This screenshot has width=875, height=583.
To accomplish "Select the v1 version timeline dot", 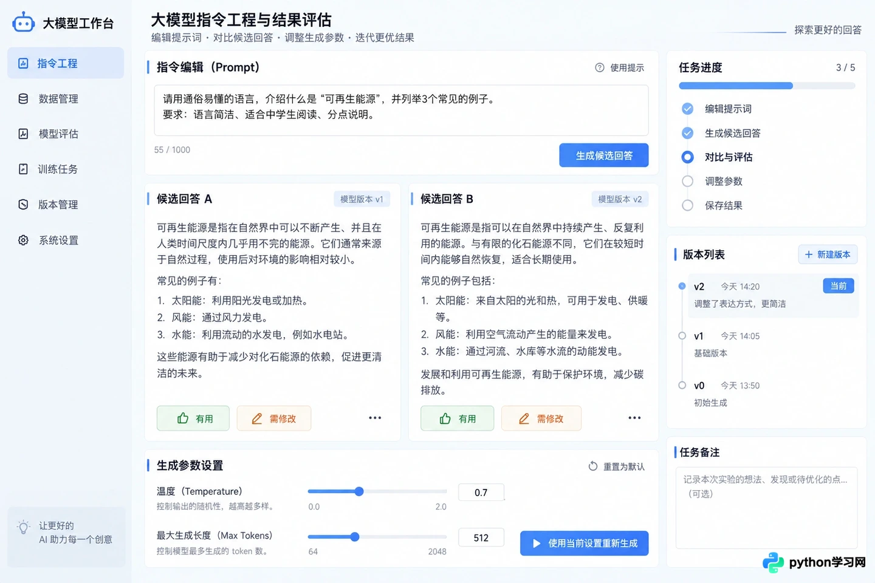I will pos(682,336).
